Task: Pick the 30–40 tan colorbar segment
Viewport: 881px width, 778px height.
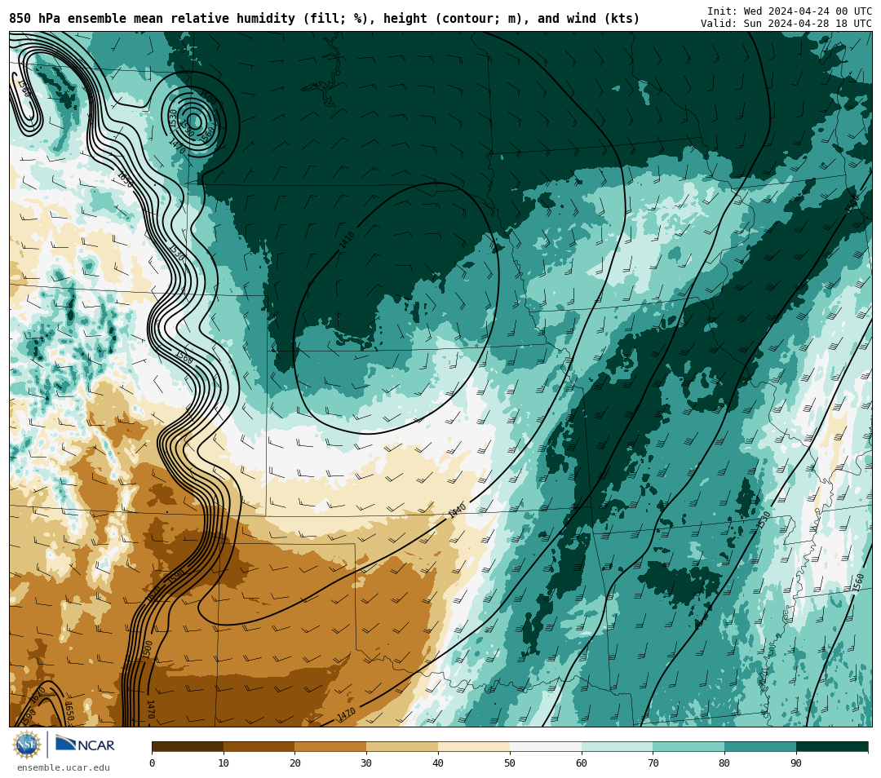Action: pos(402,747)
